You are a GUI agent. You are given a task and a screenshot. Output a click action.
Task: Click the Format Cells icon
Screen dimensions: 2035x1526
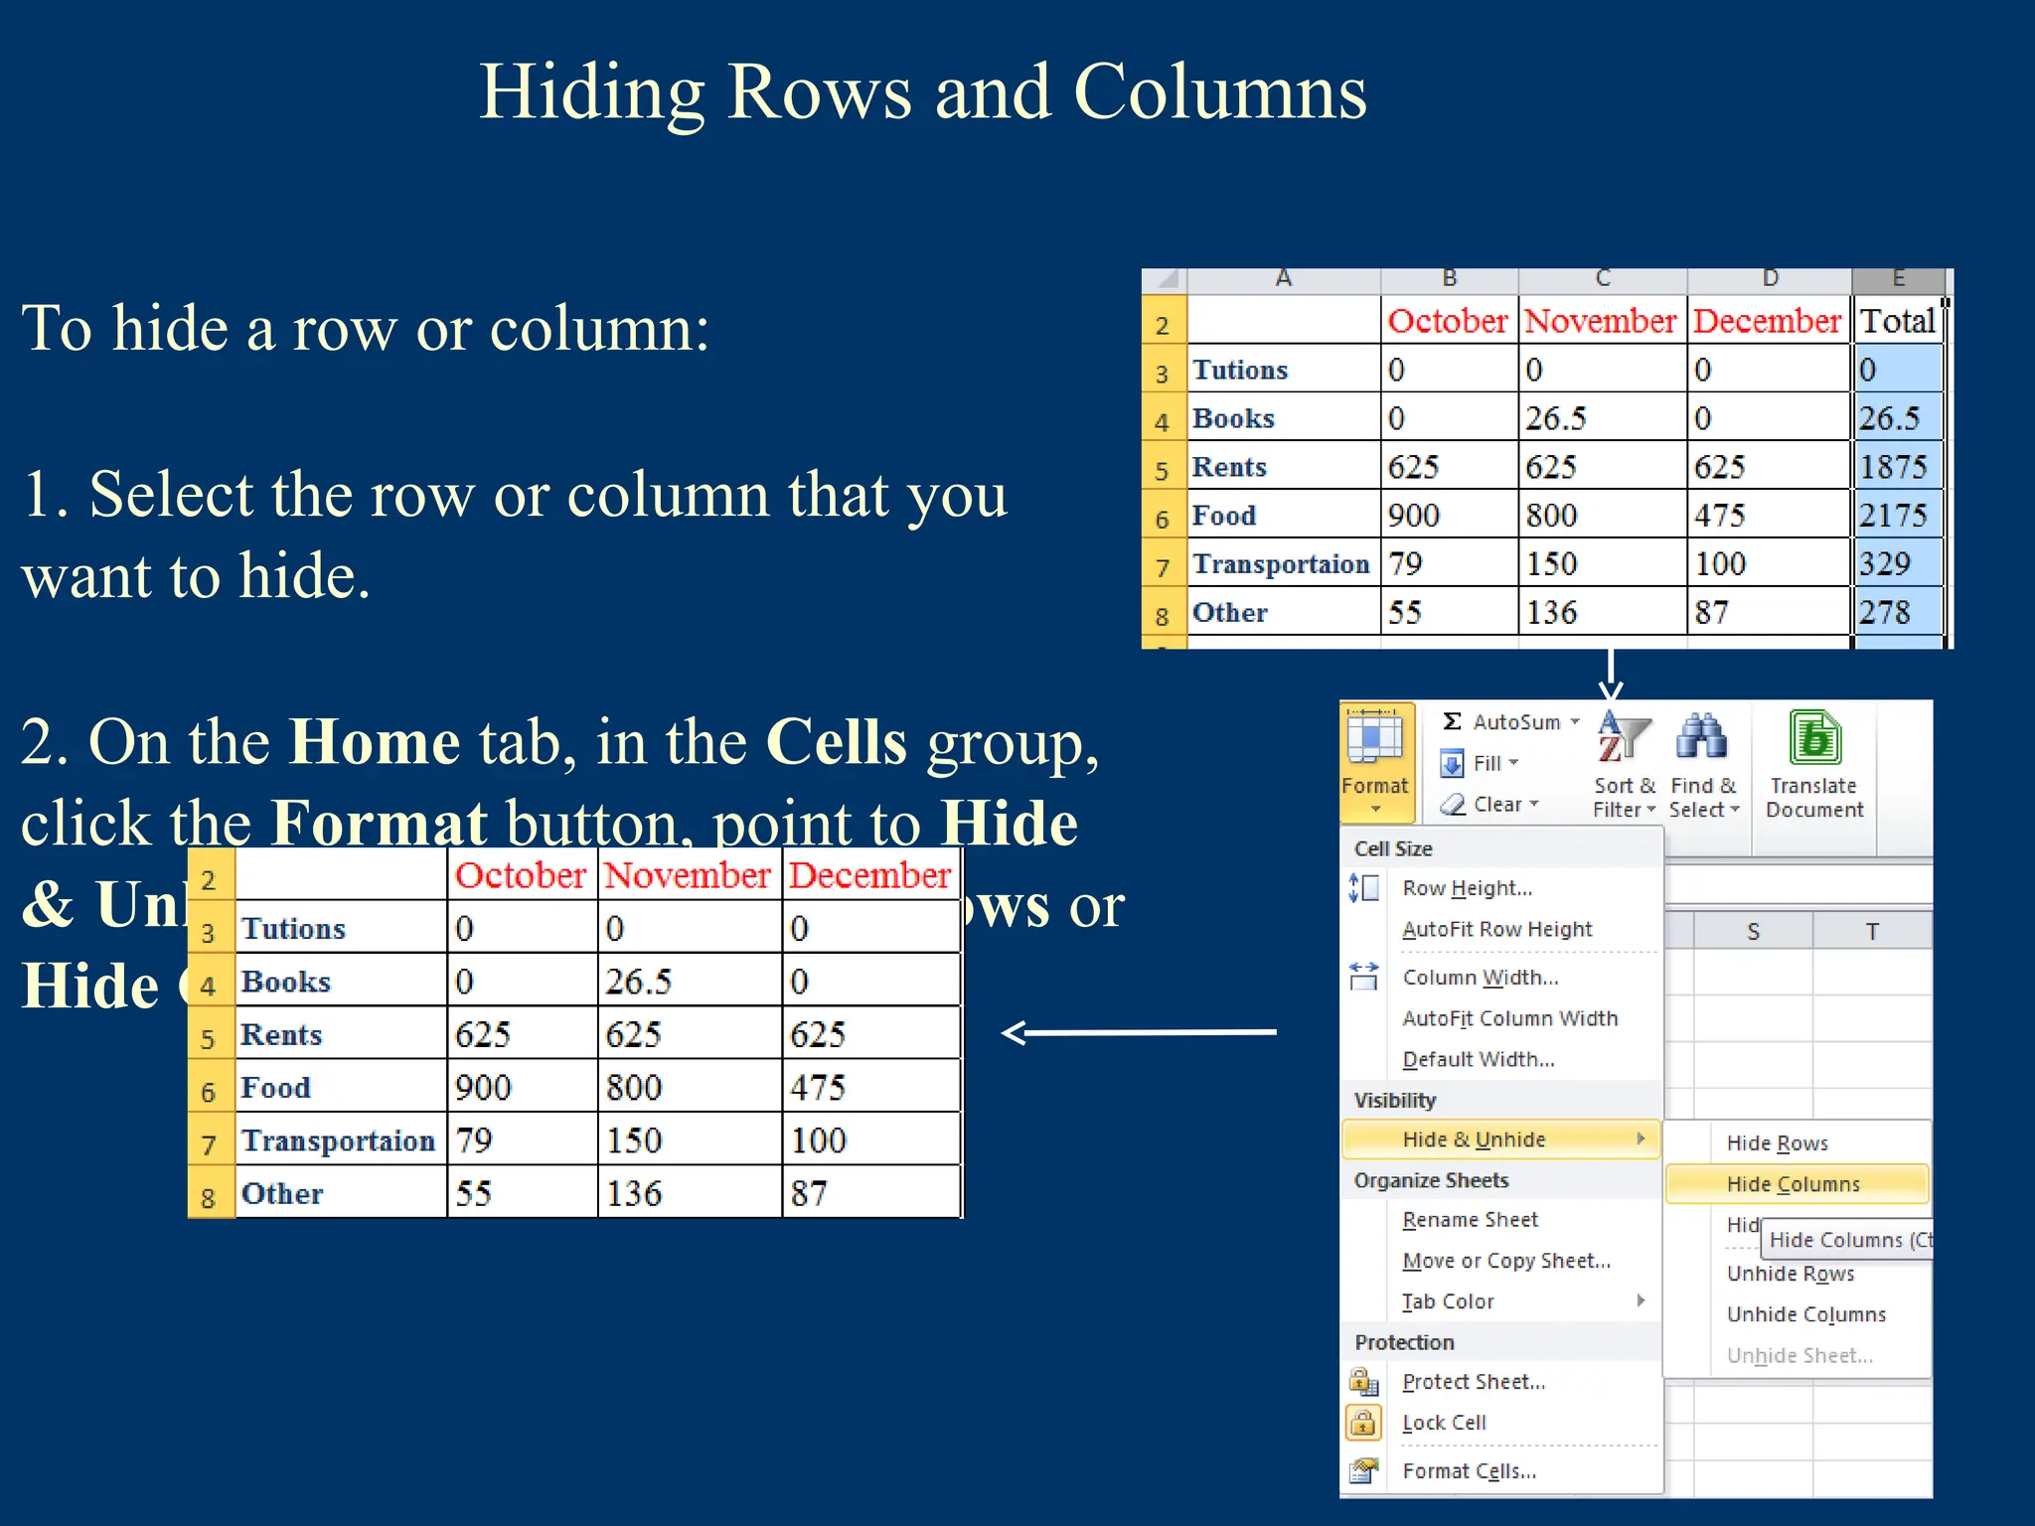tap(1364, 1470)
